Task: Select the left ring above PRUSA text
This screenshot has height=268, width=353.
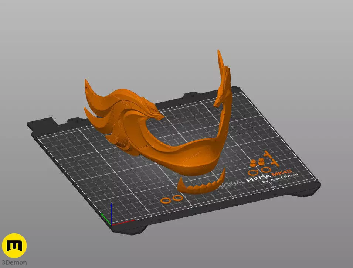Action: point(253,173)
